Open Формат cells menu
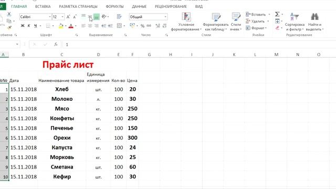336x189 pixels. click(x=256, y=28)
